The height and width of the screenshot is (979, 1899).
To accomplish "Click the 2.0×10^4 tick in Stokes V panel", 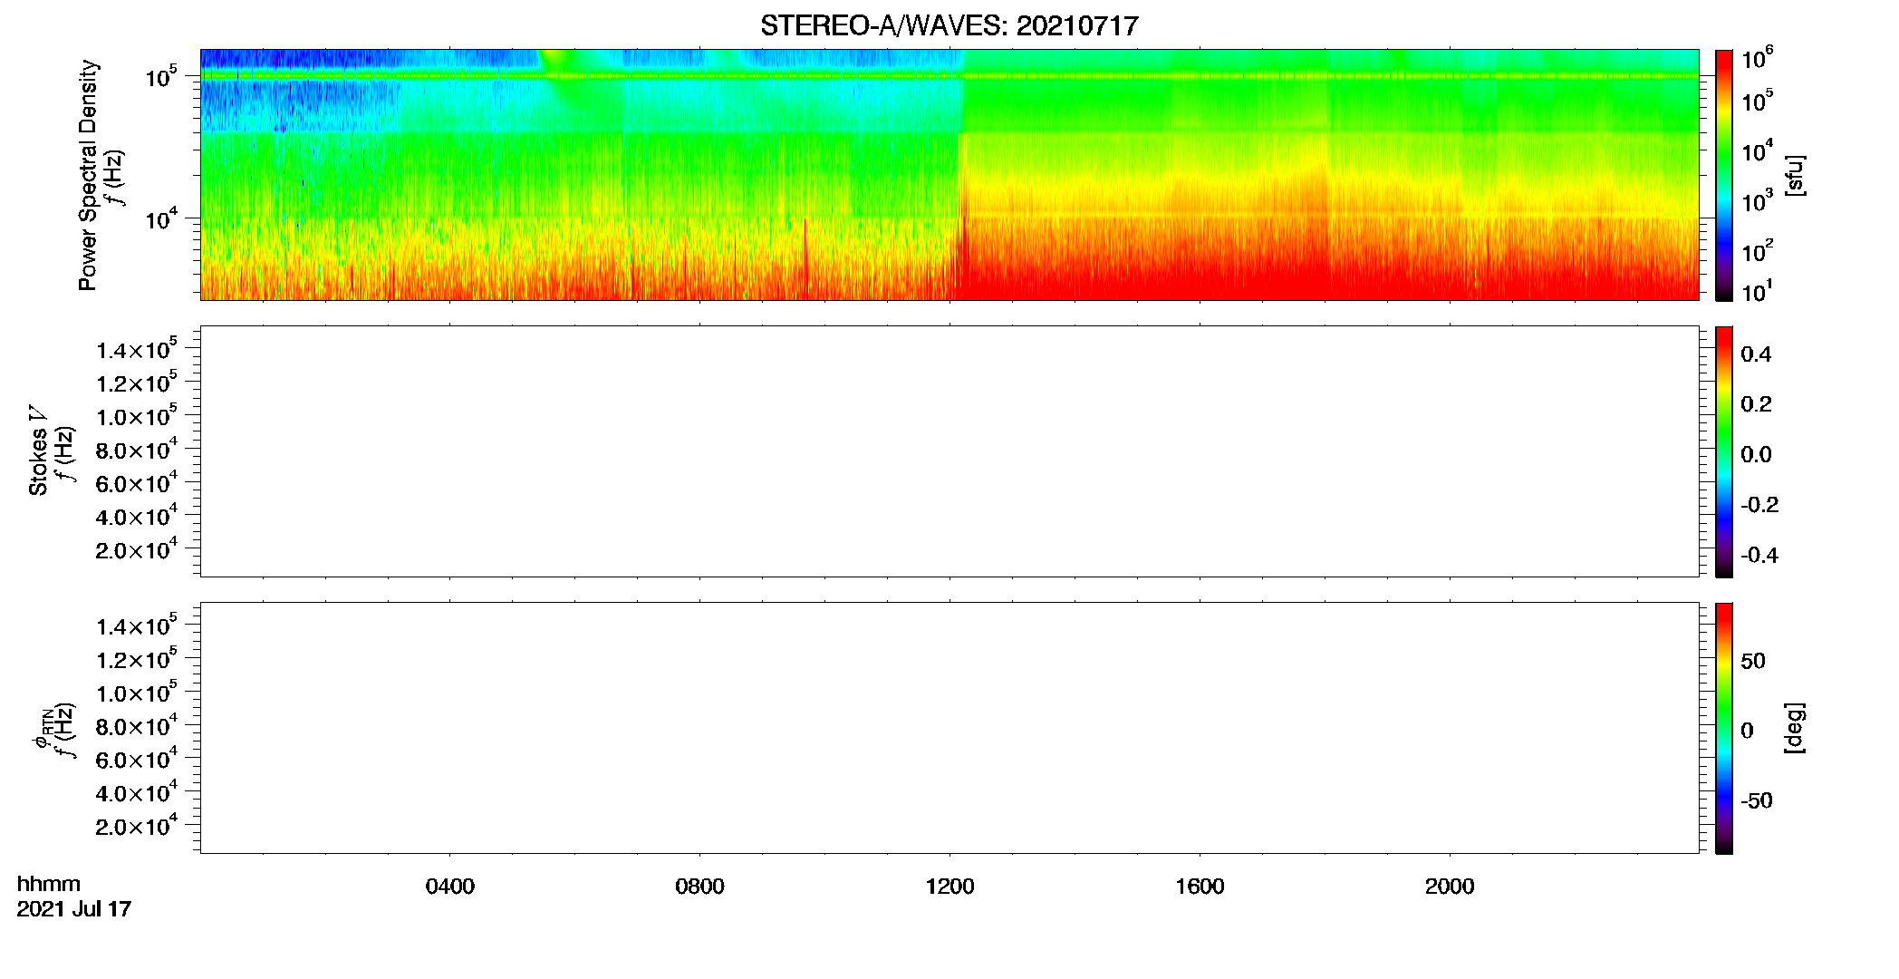I will [x=137, y=548].
